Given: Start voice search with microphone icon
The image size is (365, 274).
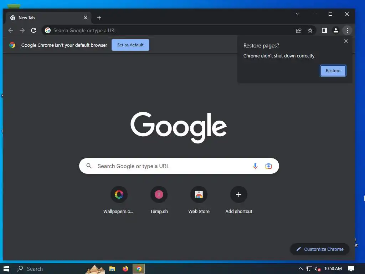Looking at the screenshot, I should pyautogui.click(x=255, y=166).
